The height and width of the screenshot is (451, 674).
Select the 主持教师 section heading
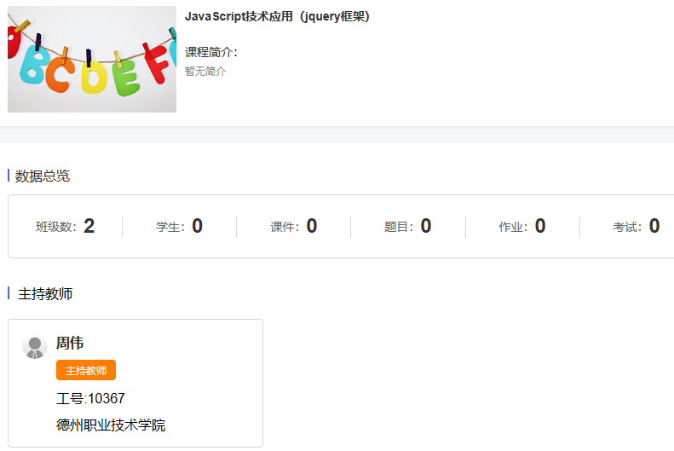45,294
